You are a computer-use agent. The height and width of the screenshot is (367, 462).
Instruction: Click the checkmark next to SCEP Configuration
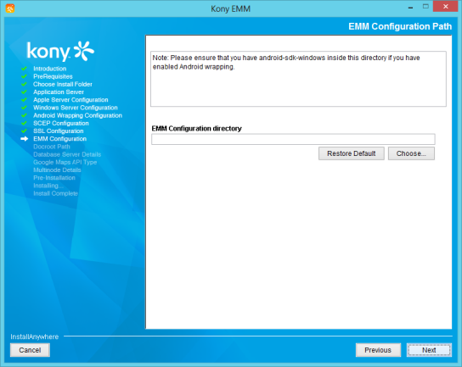(24, 123)
